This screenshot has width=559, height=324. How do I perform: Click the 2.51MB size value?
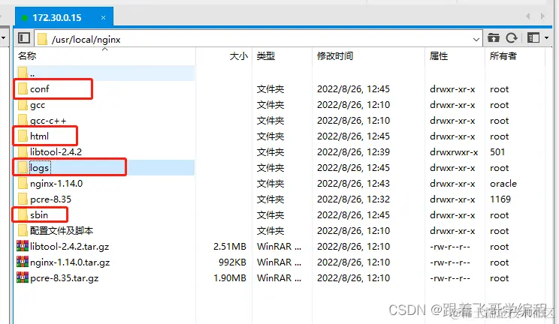click(x=230, y=247)
